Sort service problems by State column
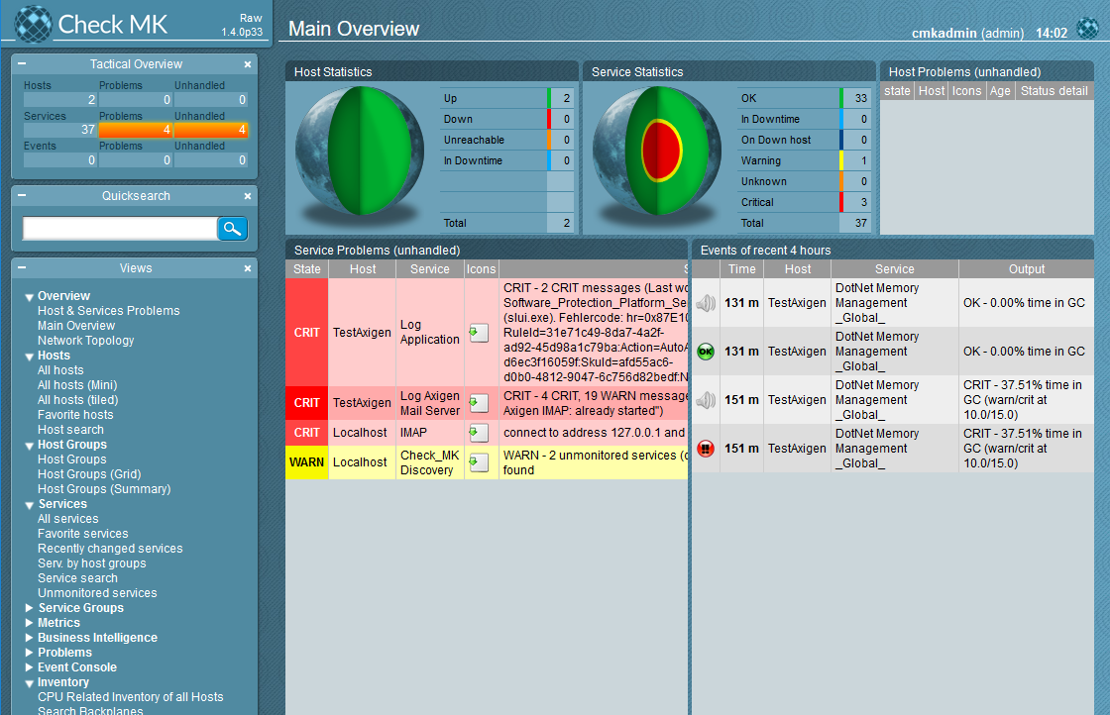The height and width of the screenshot is (715, 1110). pos(307,269)
